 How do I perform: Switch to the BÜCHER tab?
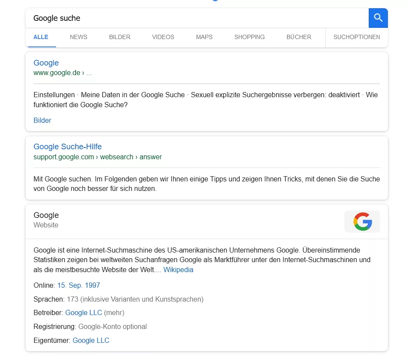coord(299,37)
